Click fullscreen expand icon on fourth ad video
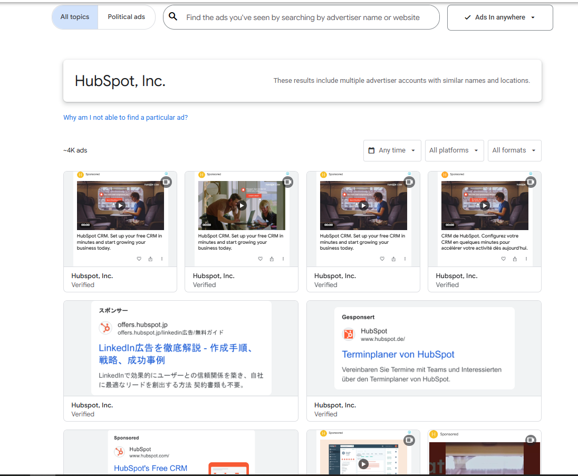Image resolution: width=578 pixels, height=476 pixels. [531, 182]
